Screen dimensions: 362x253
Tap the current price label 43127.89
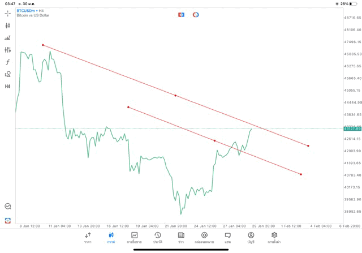352,128
